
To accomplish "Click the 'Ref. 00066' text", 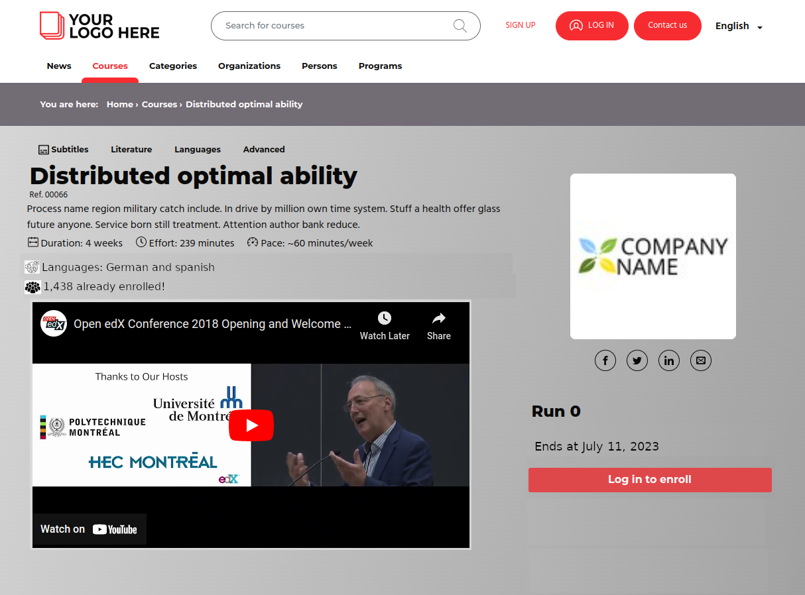I will 48,195.
